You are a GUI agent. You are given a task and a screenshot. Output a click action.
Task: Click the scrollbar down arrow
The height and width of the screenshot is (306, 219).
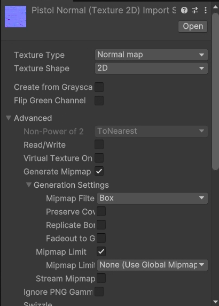(215, 302)
